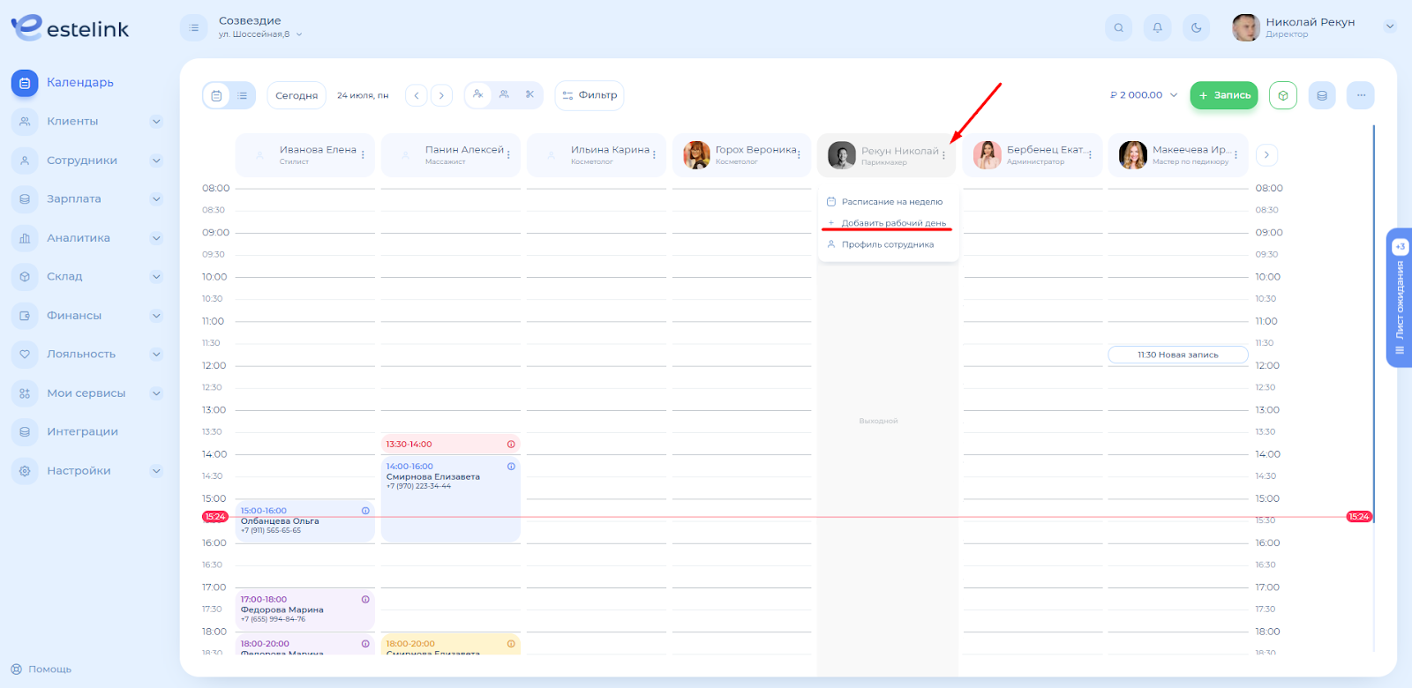Collapse the sidebar with the menu icon

click(x=193, y=27)
